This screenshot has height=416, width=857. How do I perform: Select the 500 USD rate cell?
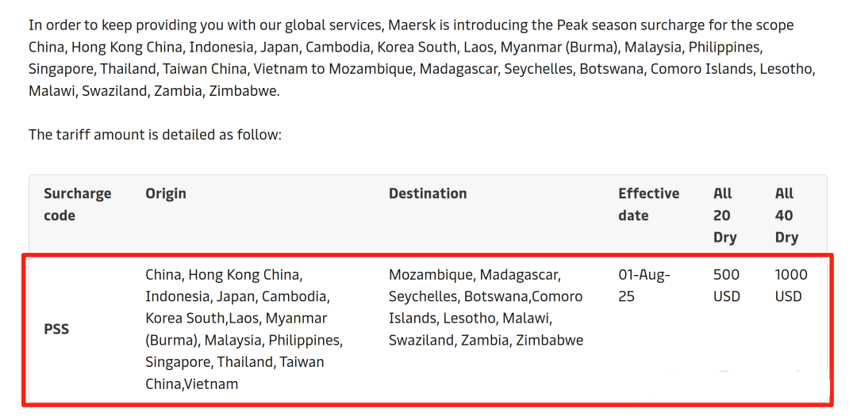click(x=726, y=286)
